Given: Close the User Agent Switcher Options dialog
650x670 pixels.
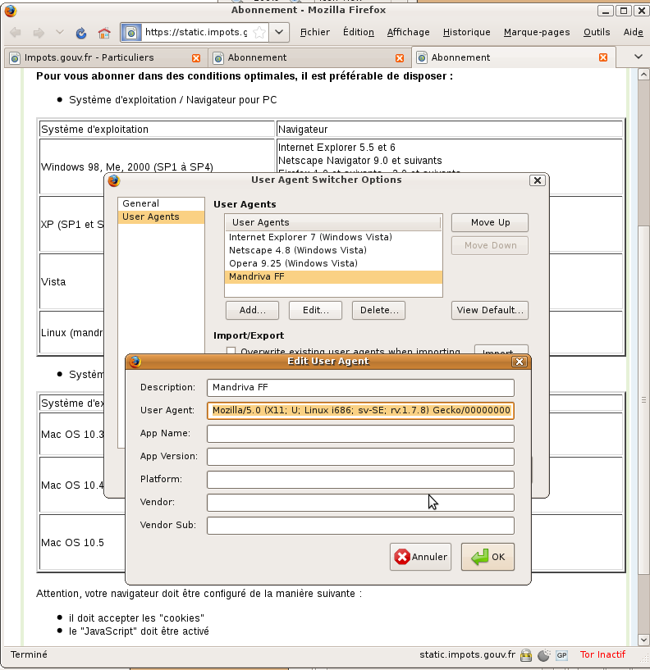Looking at the screenshot, I should click(x=537, y=180).
